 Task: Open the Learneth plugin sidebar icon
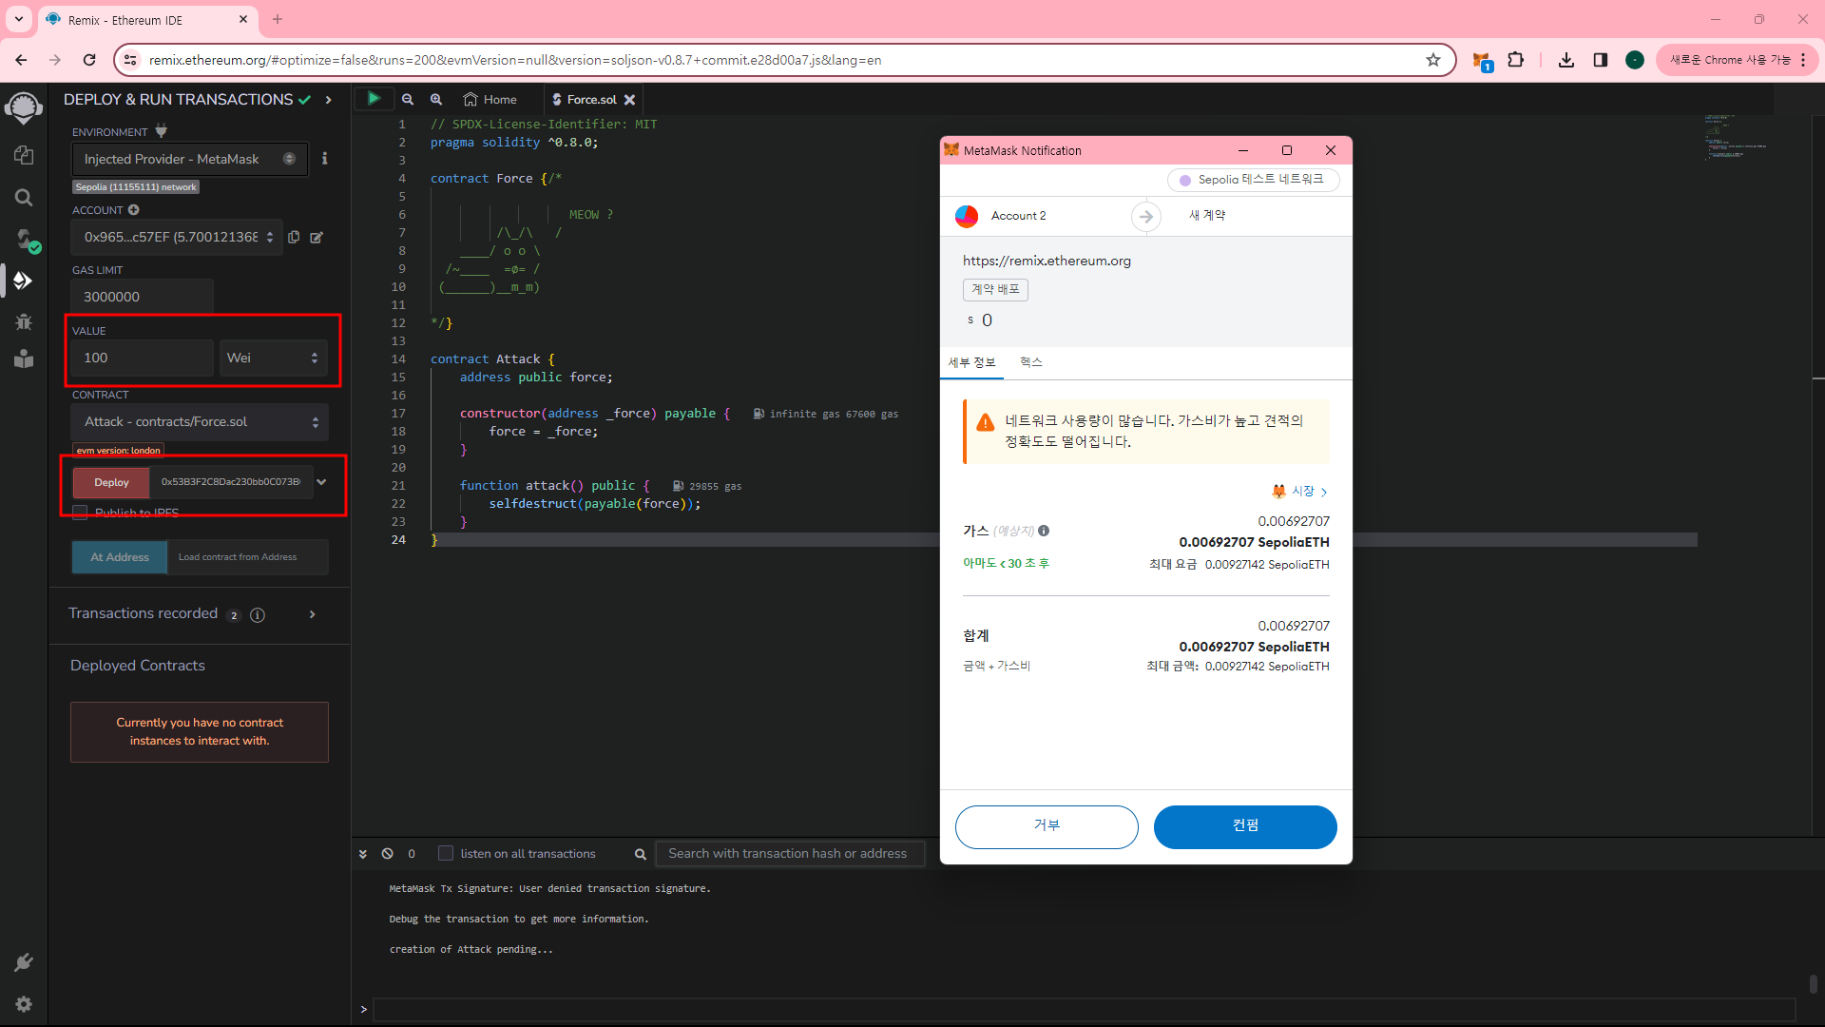tap(24, 358)
